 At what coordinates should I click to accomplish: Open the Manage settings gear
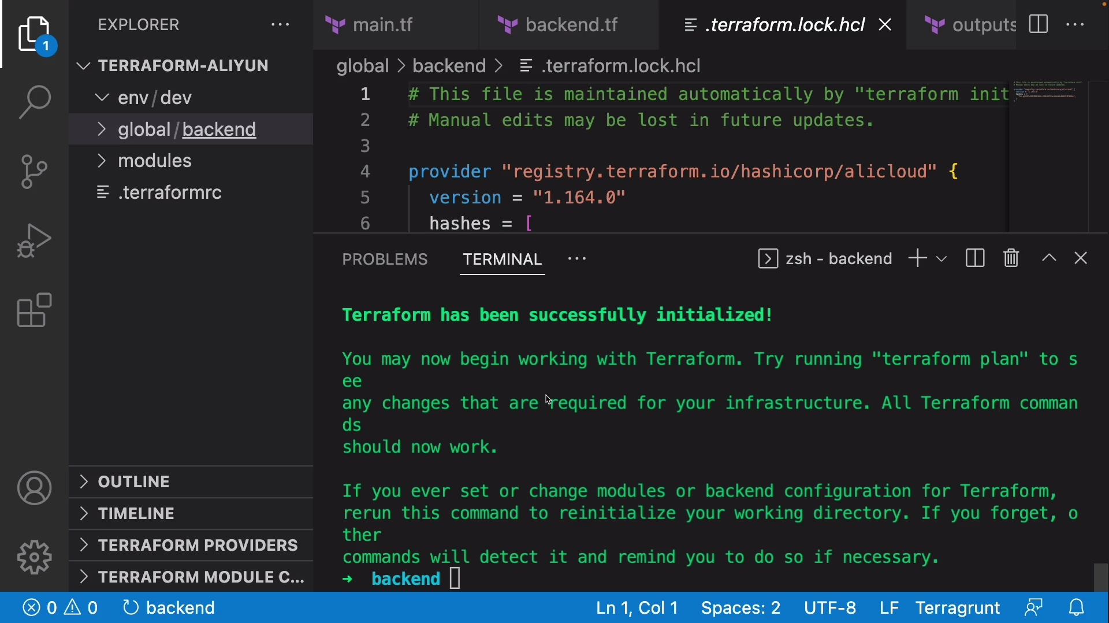pyautogui.click(x=34, y=558)
